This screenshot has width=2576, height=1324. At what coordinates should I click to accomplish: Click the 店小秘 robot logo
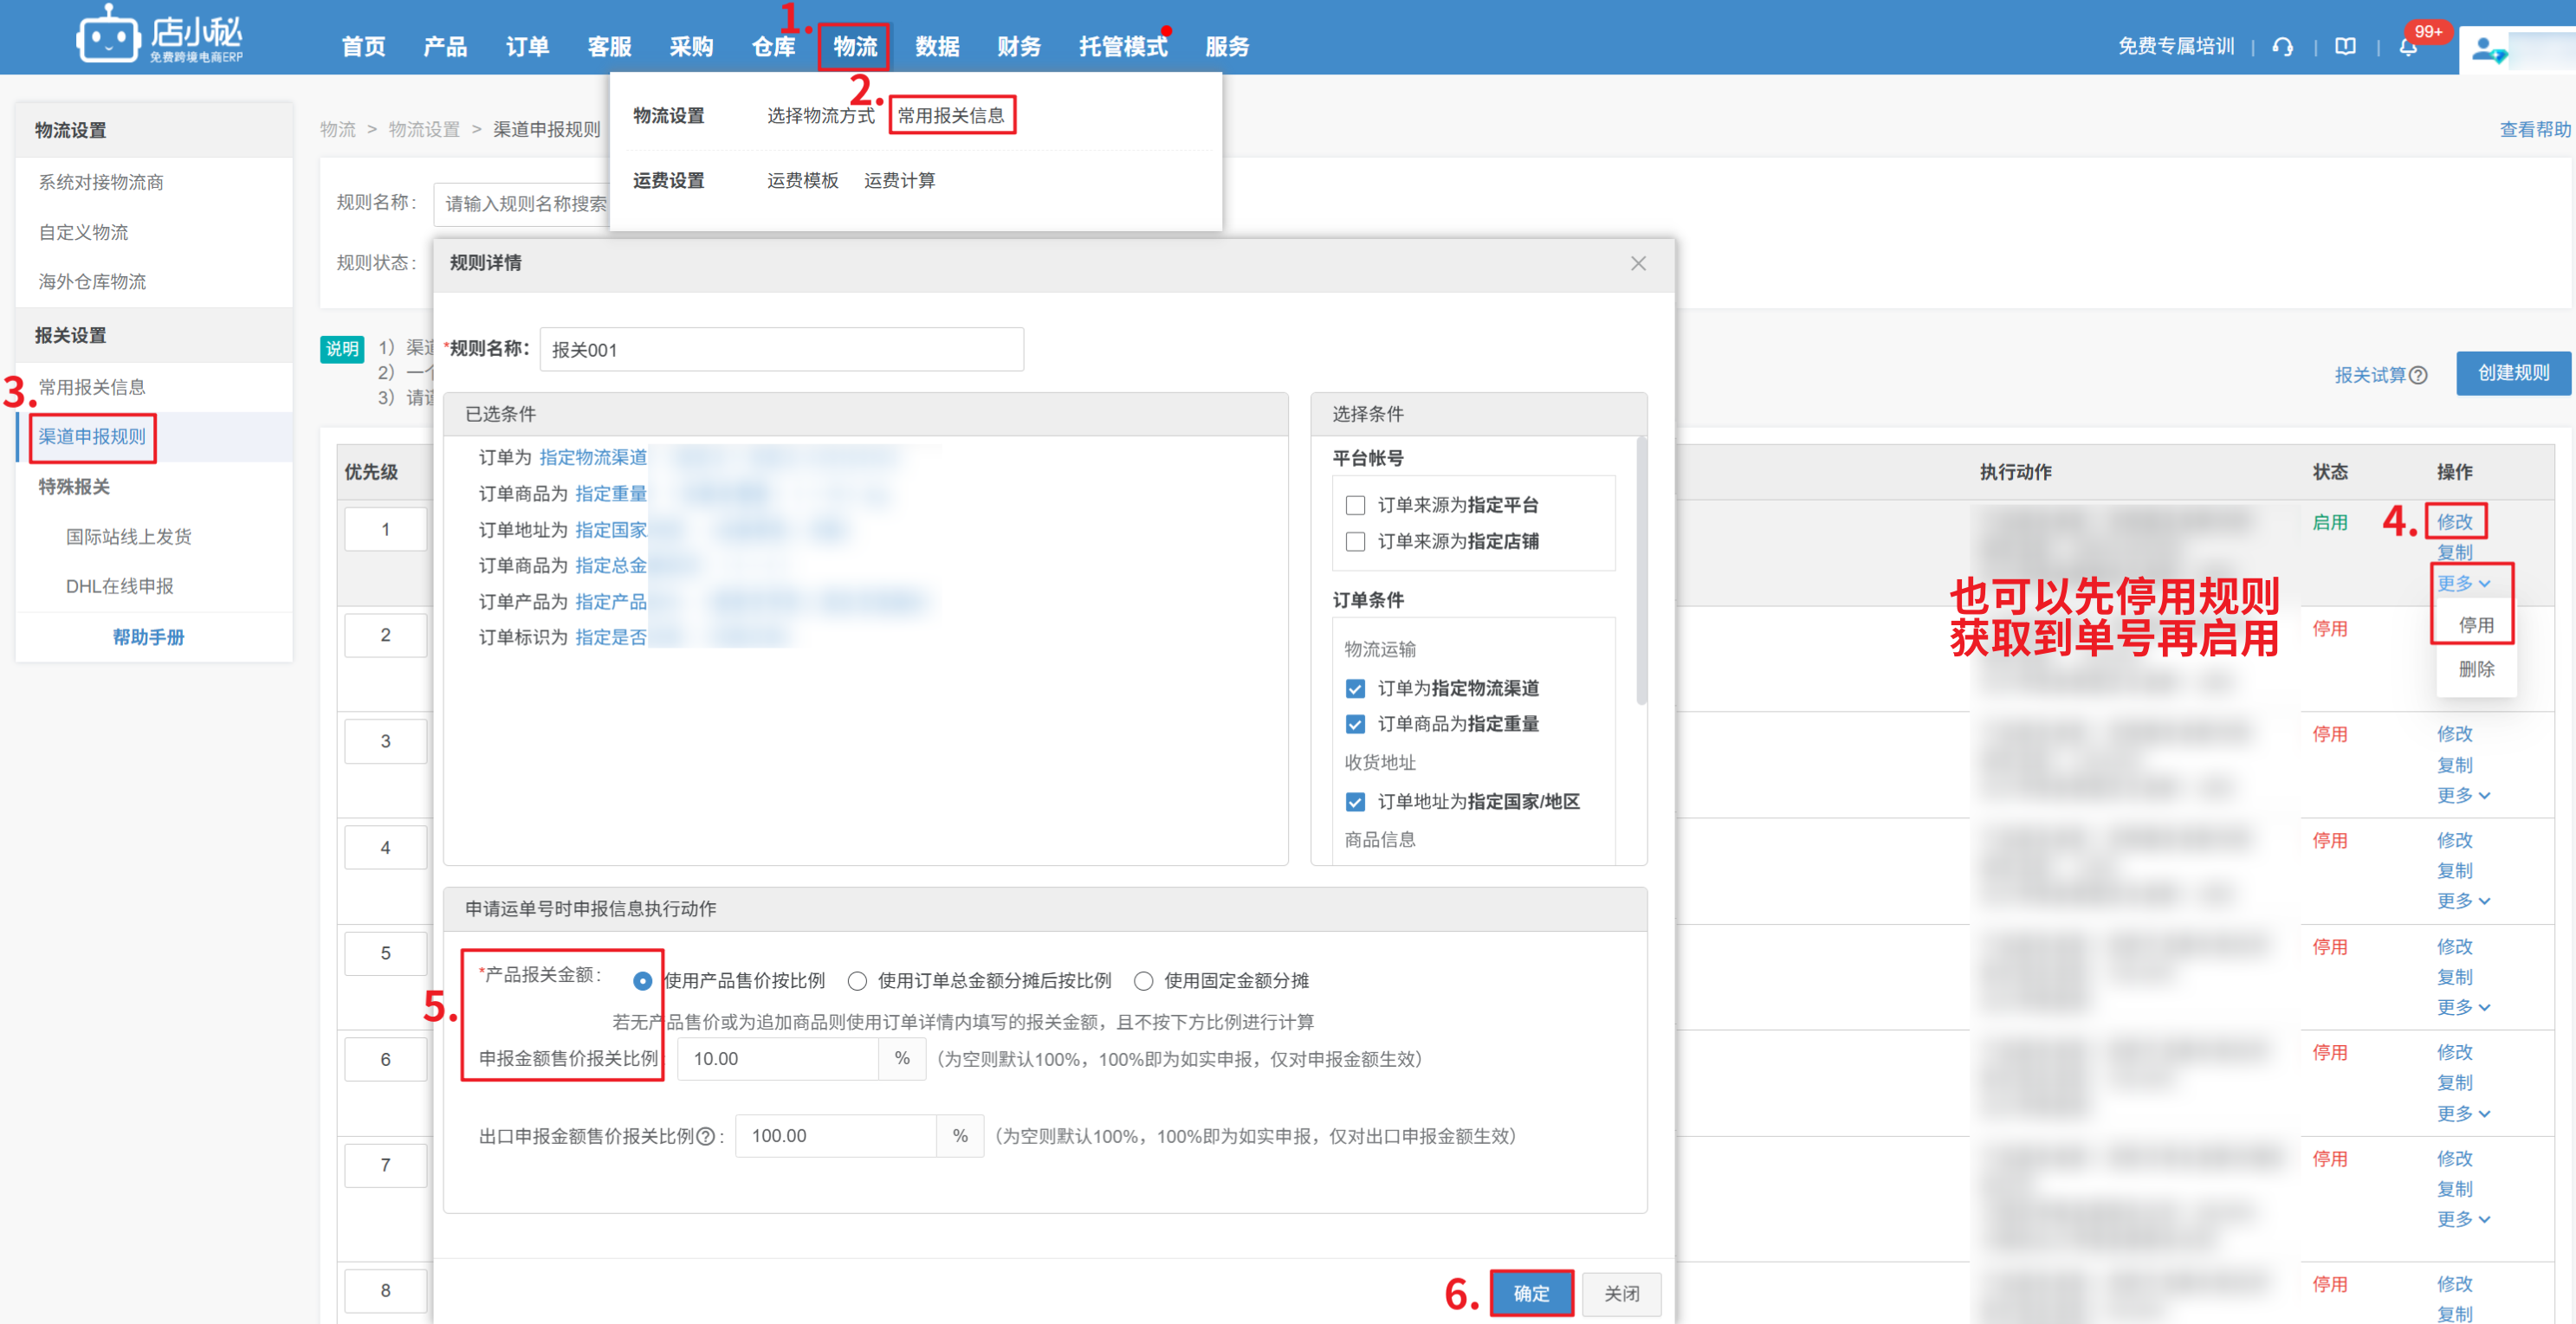tap(107, 37)
